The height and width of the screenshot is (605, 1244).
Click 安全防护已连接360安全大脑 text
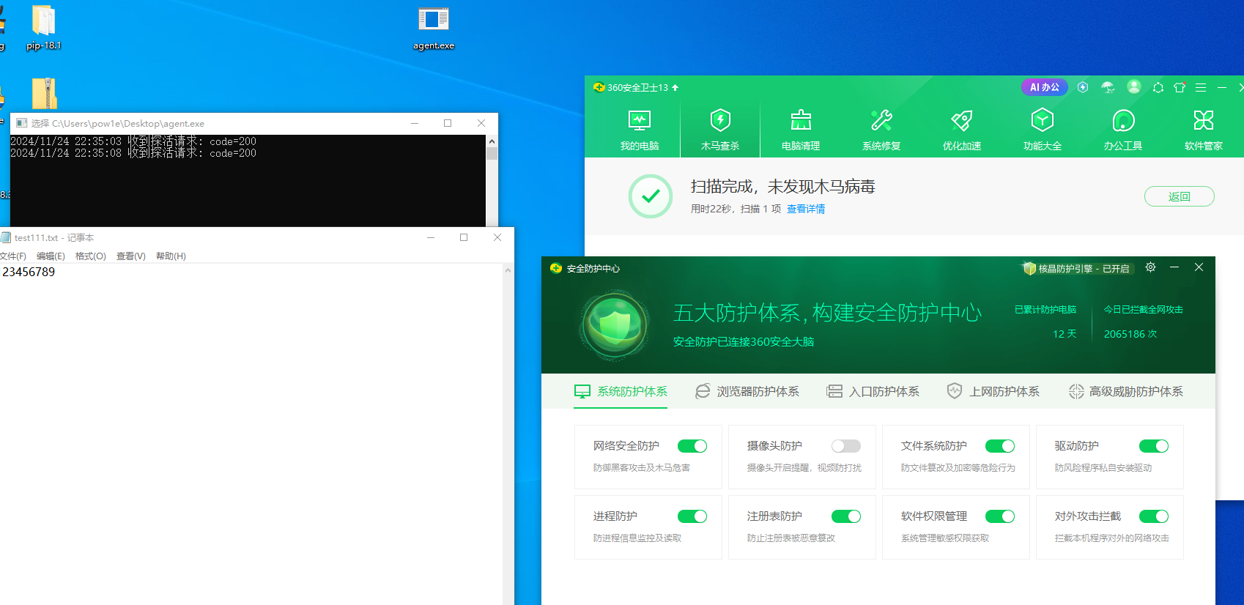point(744,342)
